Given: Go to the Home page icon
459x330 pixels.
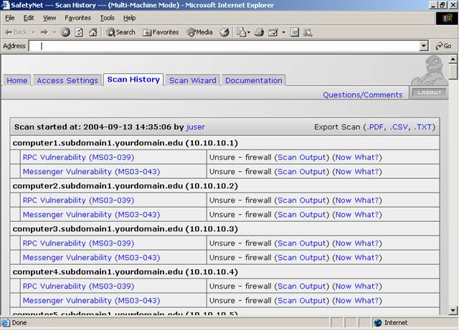Looking at the screenshot, I should [93, 32].
